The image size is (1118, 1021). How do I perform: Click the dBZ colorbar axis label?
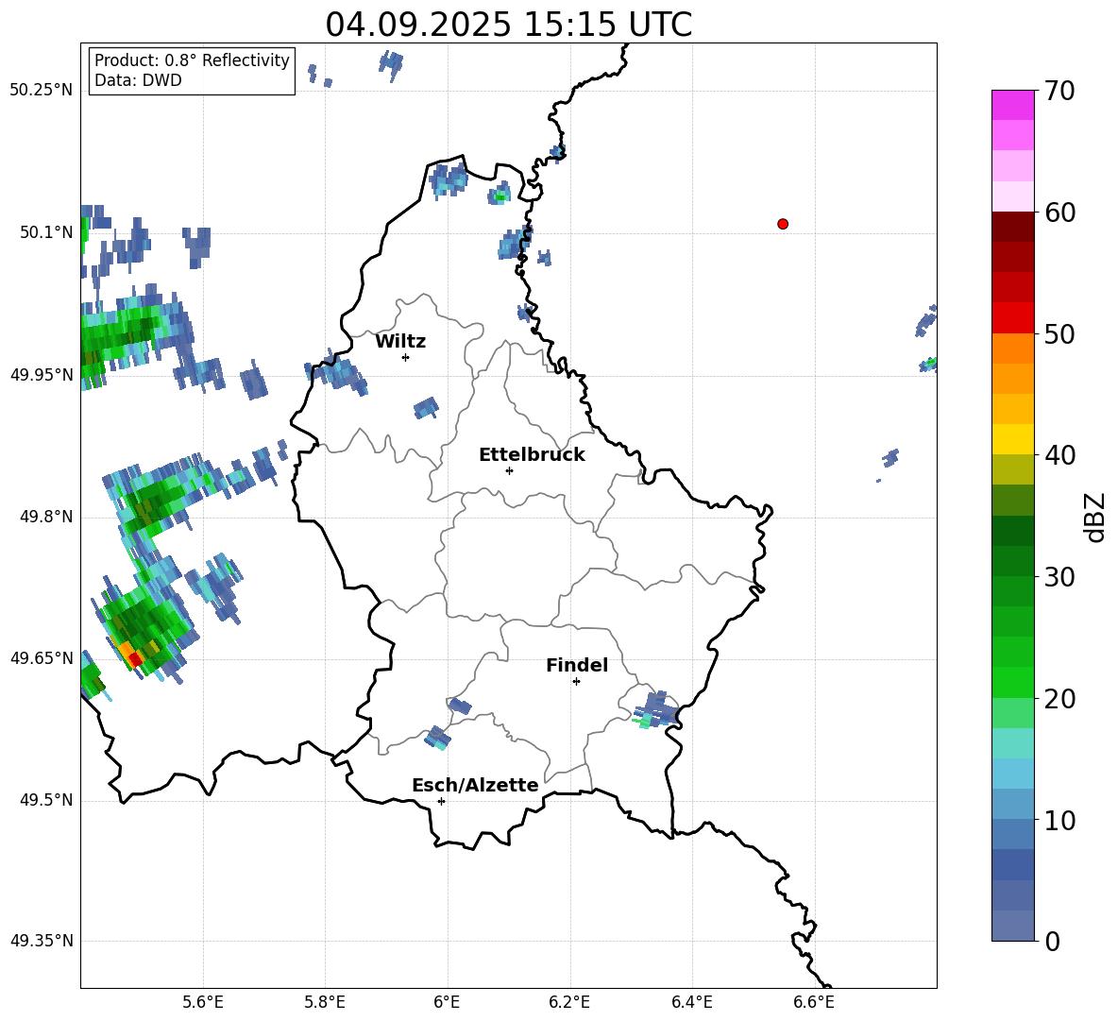[x=1094, y=518]
